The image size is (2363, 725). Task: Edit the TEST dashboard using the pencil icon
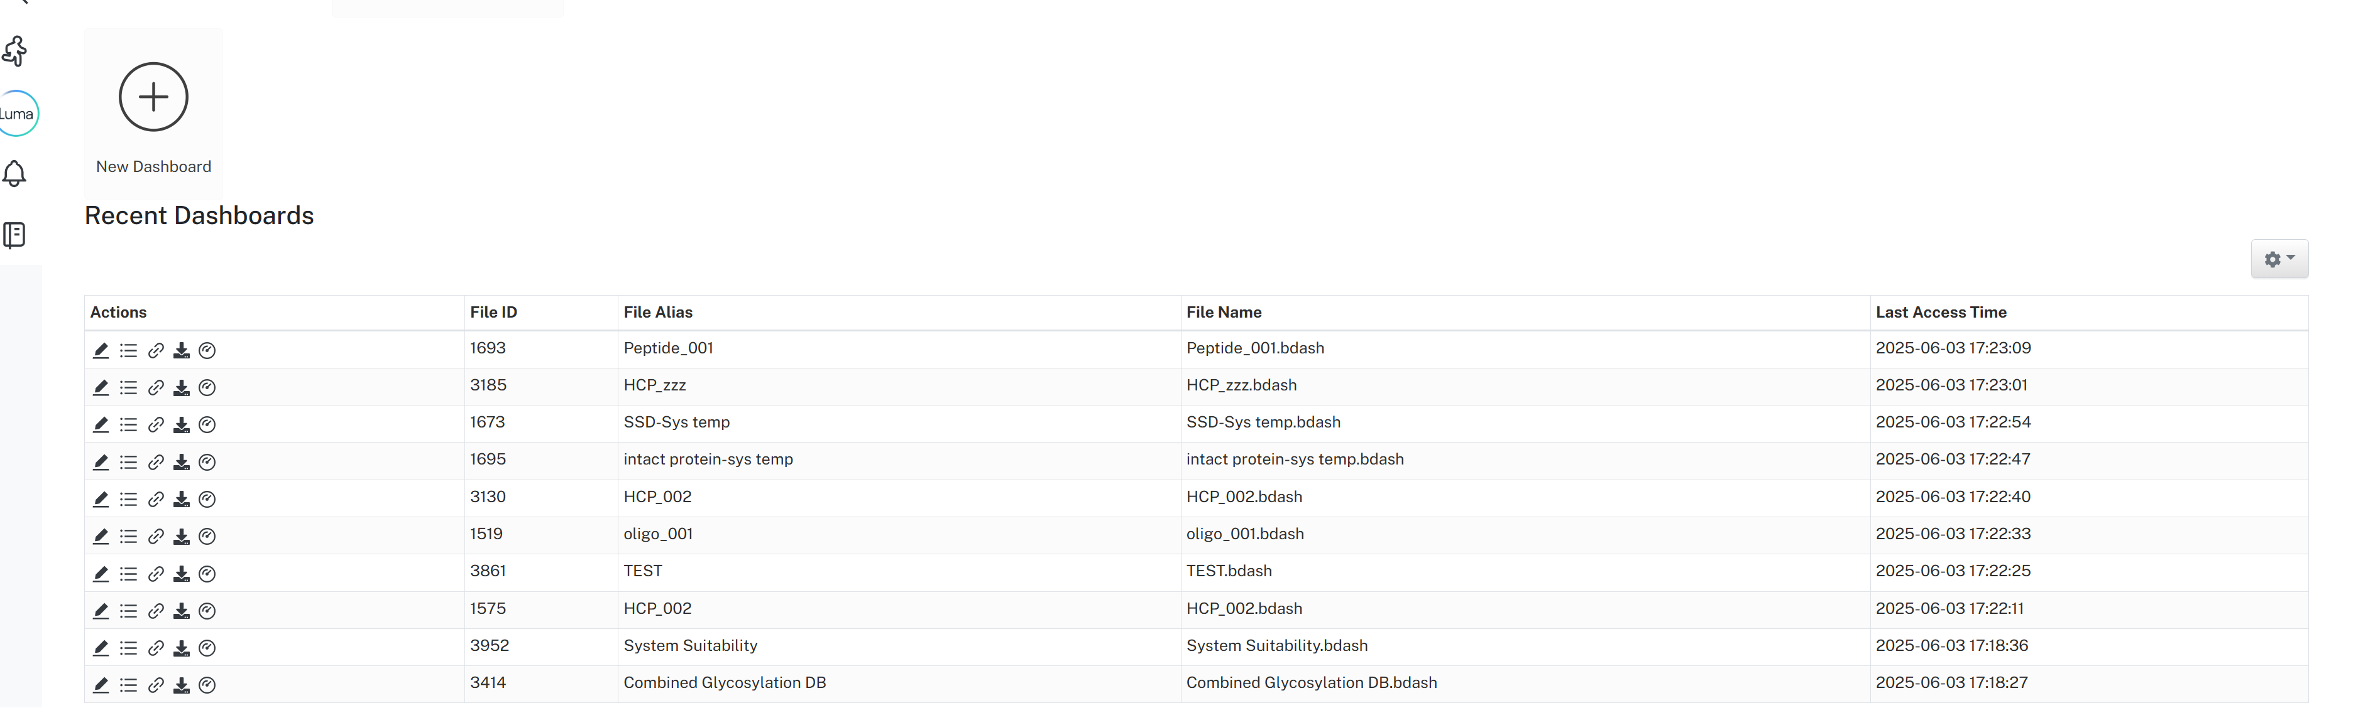(x=101, y=574)
